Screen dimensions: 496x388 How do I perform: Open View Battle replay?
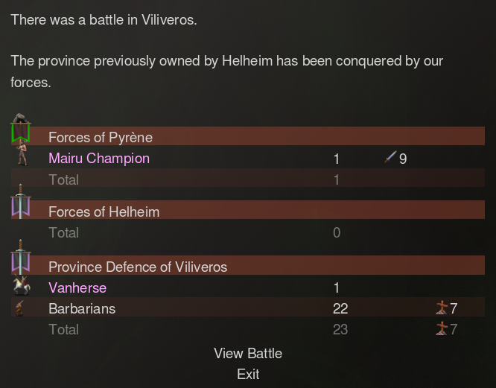point(248,353)
